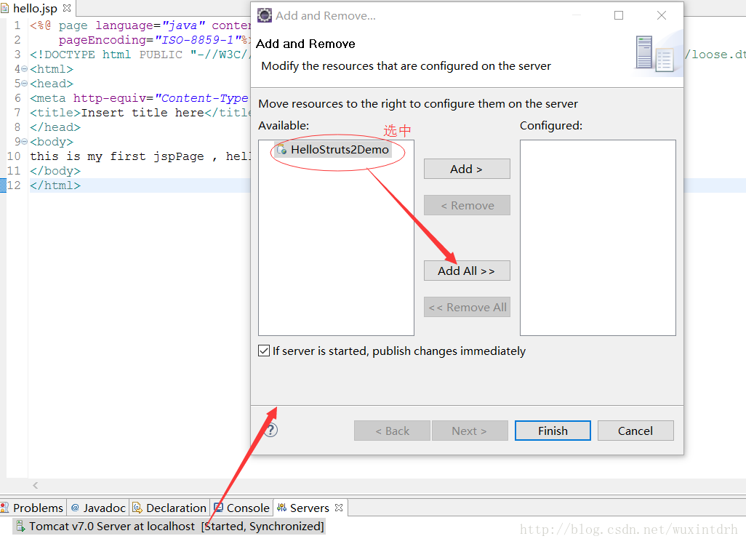Screen dimensions: 746x544
Task: Maximize the Add and Remove dialog
Action: tap(619, 15)
